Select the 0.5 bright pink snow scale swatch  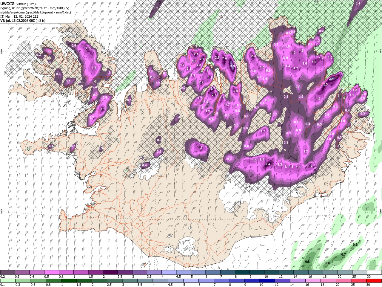click(x=51, y=272)
